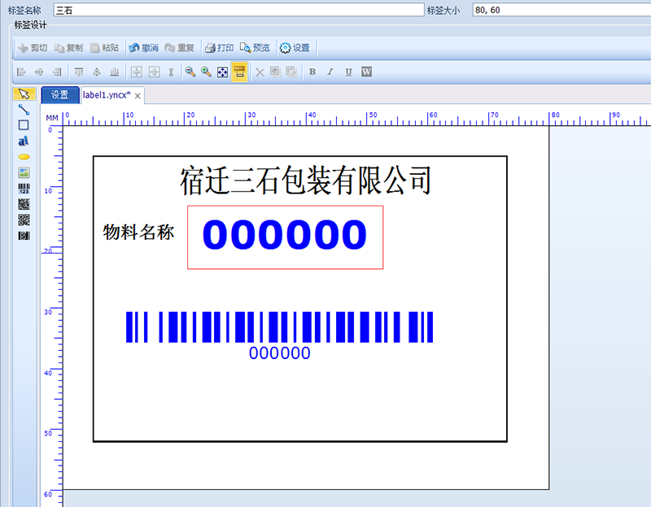
Task: Pick the yellow ellipse tool
Action: (24, 157)
